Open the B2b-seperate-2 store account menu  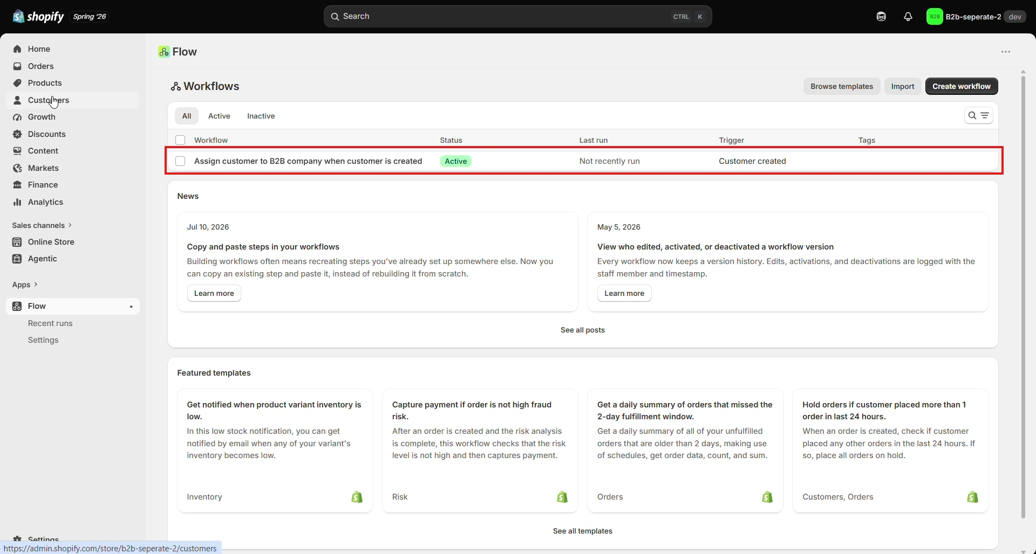tap(976, 17)
